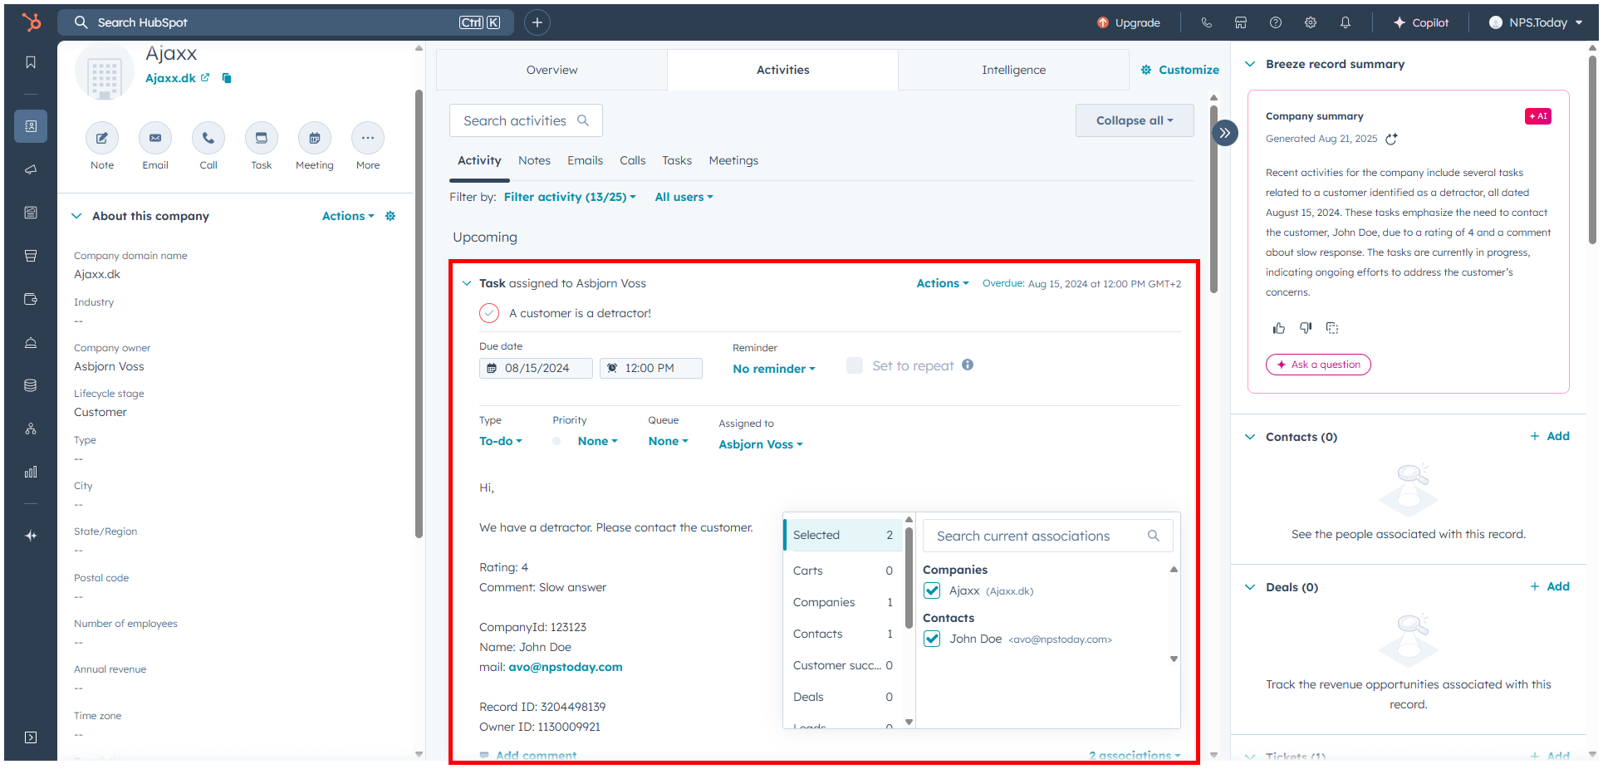Click the notifications bell icon
1603x769 pixels.
point(1345,22)
